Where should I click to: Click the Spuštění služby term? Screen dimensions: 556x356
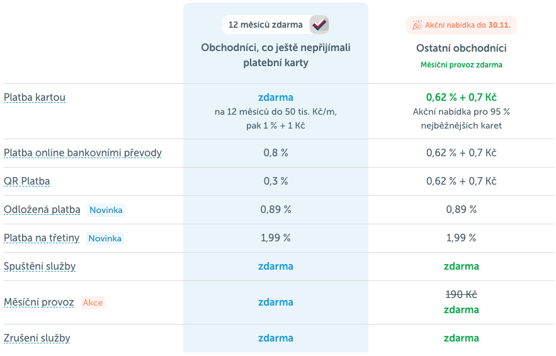click(x=40, y=267)
